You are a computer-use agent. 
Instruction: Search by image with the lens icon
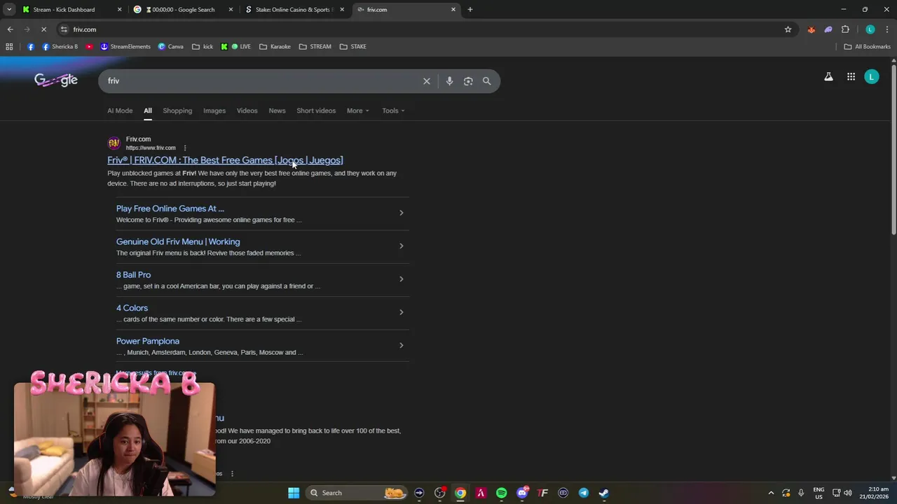click(468, 81)
